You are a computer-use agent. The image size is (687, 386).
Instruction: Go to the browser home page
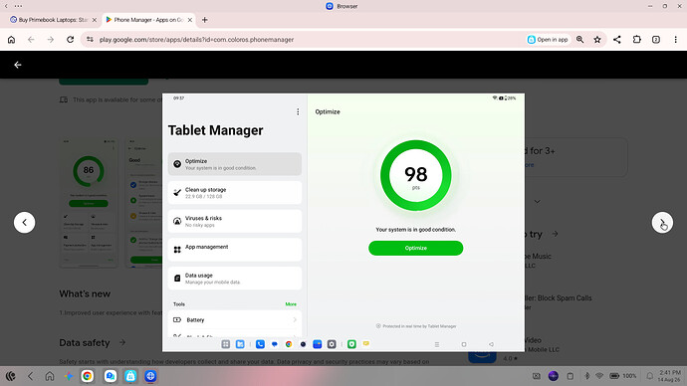tap(11, 40)
